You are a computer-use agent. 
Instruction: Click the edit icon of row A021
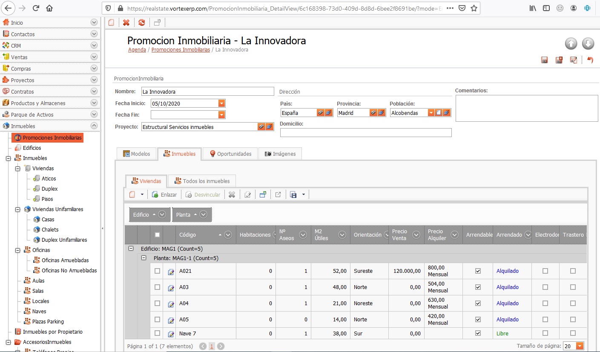pyautogui.click(x=171, y=272)
